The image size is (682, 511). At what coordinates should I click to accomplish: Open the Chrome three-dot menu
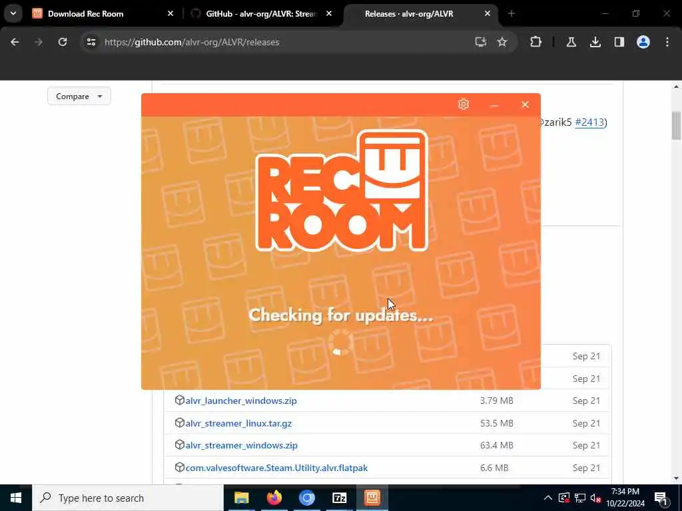point(667,42)
